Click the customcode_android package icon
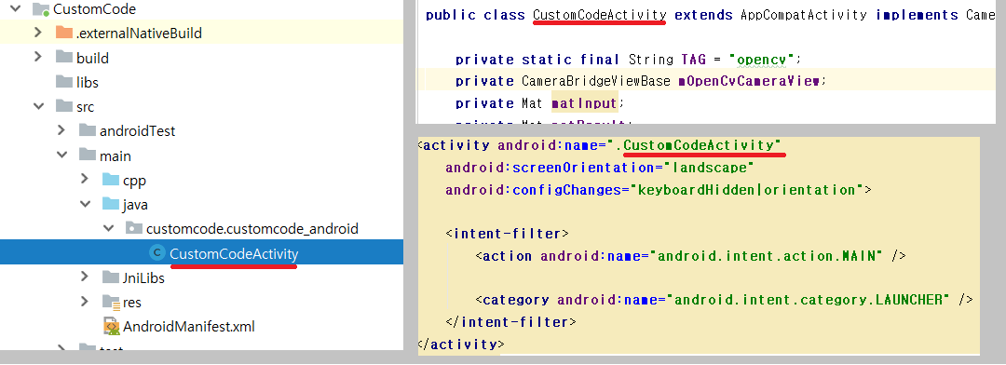Viewport: 1006px width, 365px height. (133, 228)
